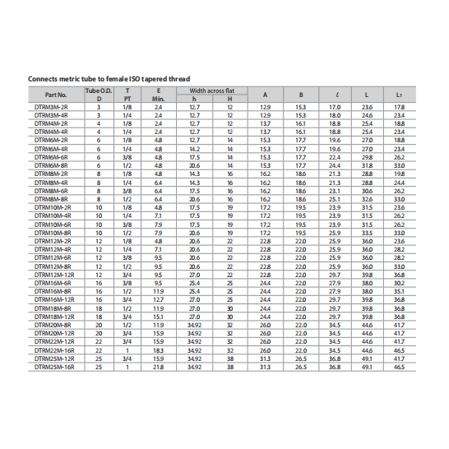449x449 pixels.
Task: Select part number DTRM10M-2R
Action: pyautogui.click(x=53, y=208)
